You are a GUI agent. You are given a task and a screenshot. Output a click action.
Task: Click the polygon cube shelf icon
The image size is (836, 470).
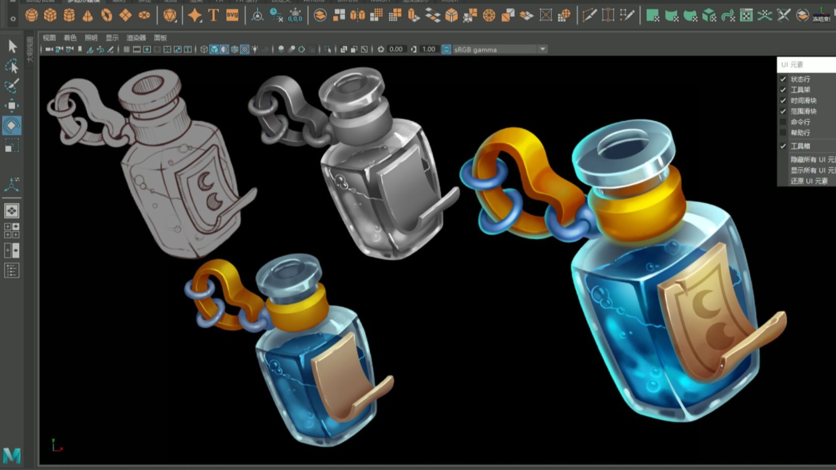coord(50,15)
